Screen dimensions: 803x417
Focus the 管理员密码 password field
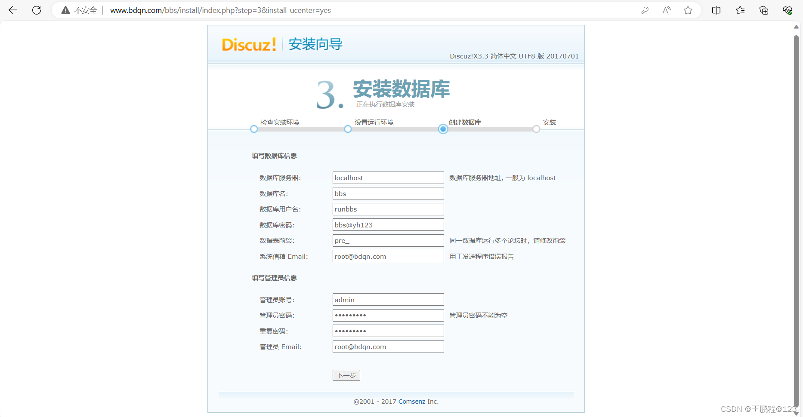[x=388, y=315]
